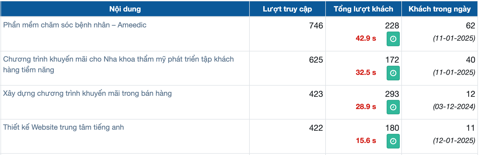Select the 625 access count value

[316, 60]
